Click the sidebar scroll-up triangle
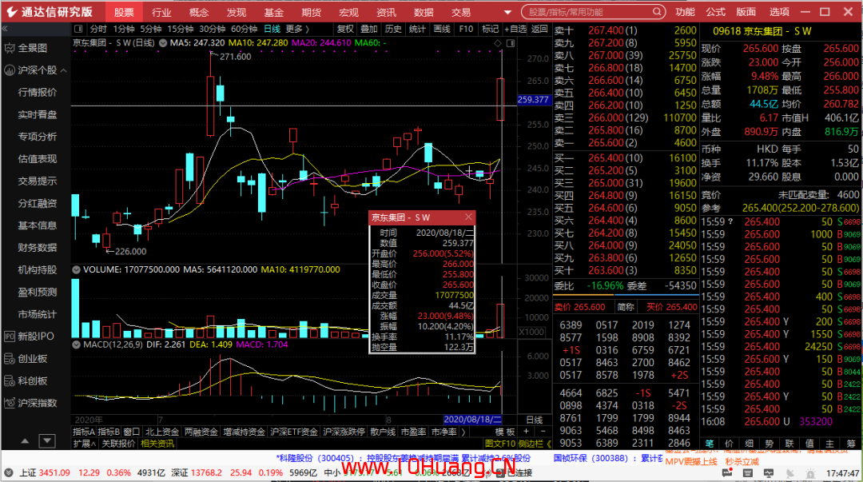The width and height of the screenshot is (863, 482). [25, 441]
